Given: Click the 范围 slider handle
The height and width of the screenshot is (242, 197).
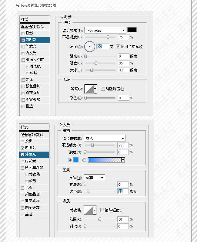Looking at the screenshot, I should coord(100,219).
